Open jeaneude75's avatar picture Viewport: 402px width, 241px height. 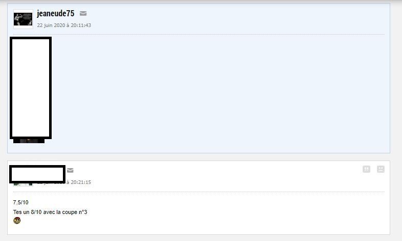23,19
